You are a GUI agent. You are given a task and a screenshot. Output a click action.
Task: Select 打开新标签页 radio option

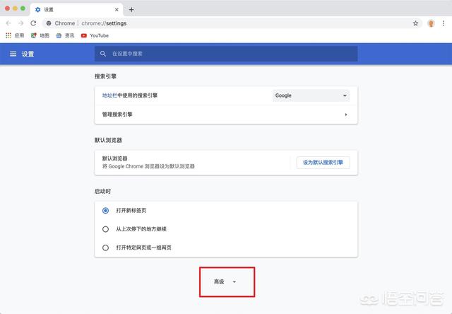[x=106, y=211]
